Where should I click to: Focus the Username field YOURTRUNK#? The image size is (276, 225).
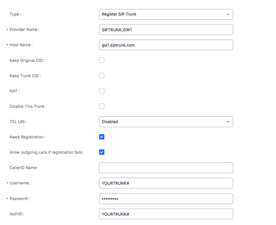(x=166, y=183)
